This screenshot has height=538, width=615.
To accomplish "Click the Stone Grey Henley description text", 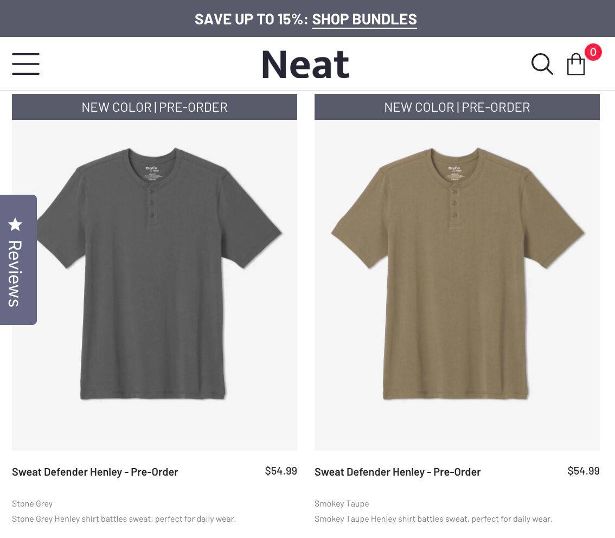I will (124, 518).
